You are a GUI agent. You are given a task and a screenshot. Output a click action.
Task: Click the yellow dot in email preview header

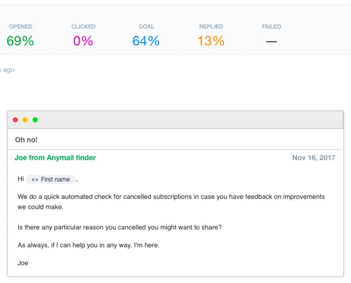(x=25, y=120)
